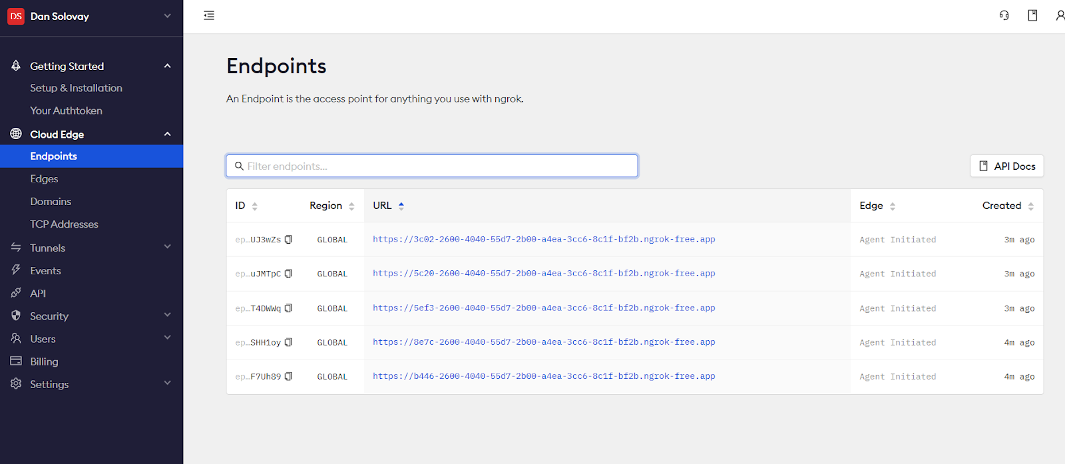Open the b446 ngrok-free.app URL
Image resolution: width=1065 pixels, height=464 pixels.
click(x=544, y=376)
